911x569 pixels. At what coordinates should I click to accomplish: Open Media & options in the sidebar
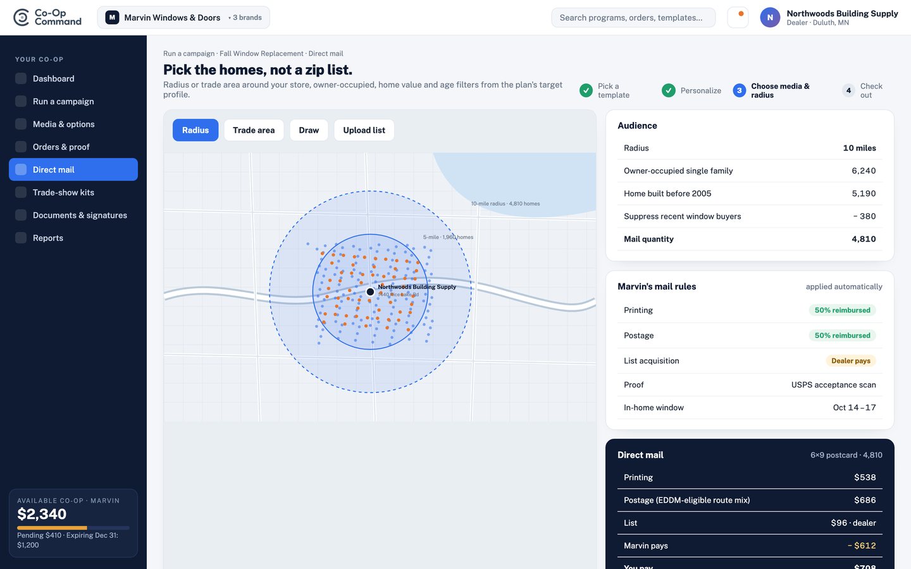[73, 124]
